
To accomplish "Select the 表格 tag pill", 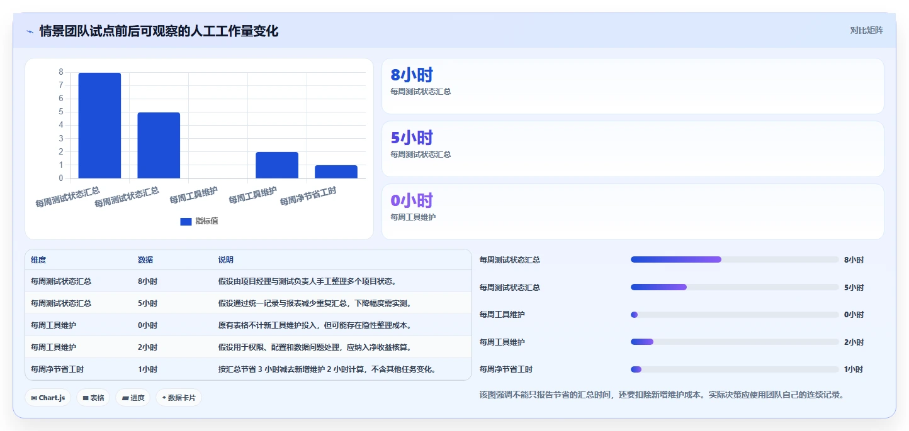I will pyautogui.click(x=93, y=398).
